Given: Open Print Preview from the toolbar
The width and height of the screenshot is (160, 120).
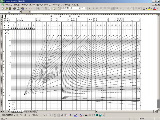Looking at the screenshot, I should click(x=18, y=9).
